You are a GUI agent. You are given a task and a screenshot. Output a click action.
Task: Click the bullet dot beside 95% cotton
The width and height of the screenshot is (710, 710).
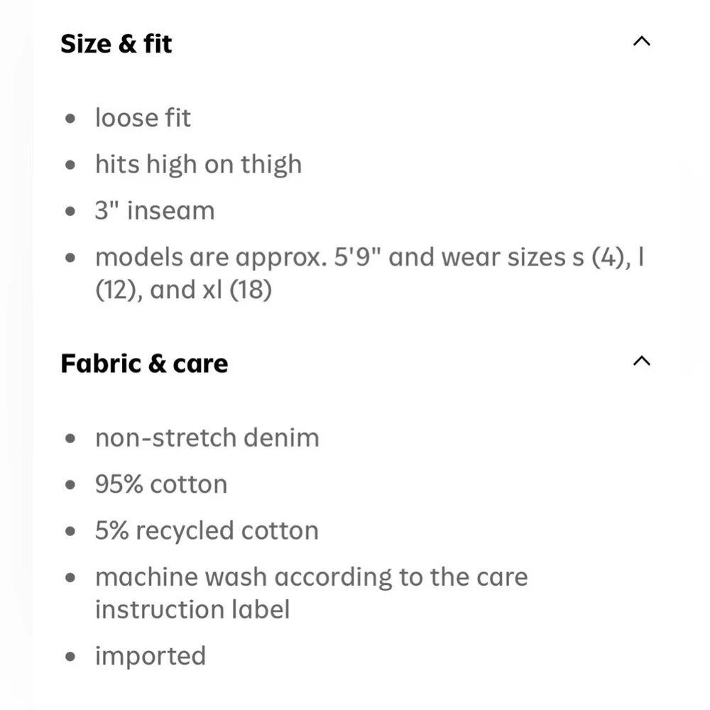coord(70,485)
